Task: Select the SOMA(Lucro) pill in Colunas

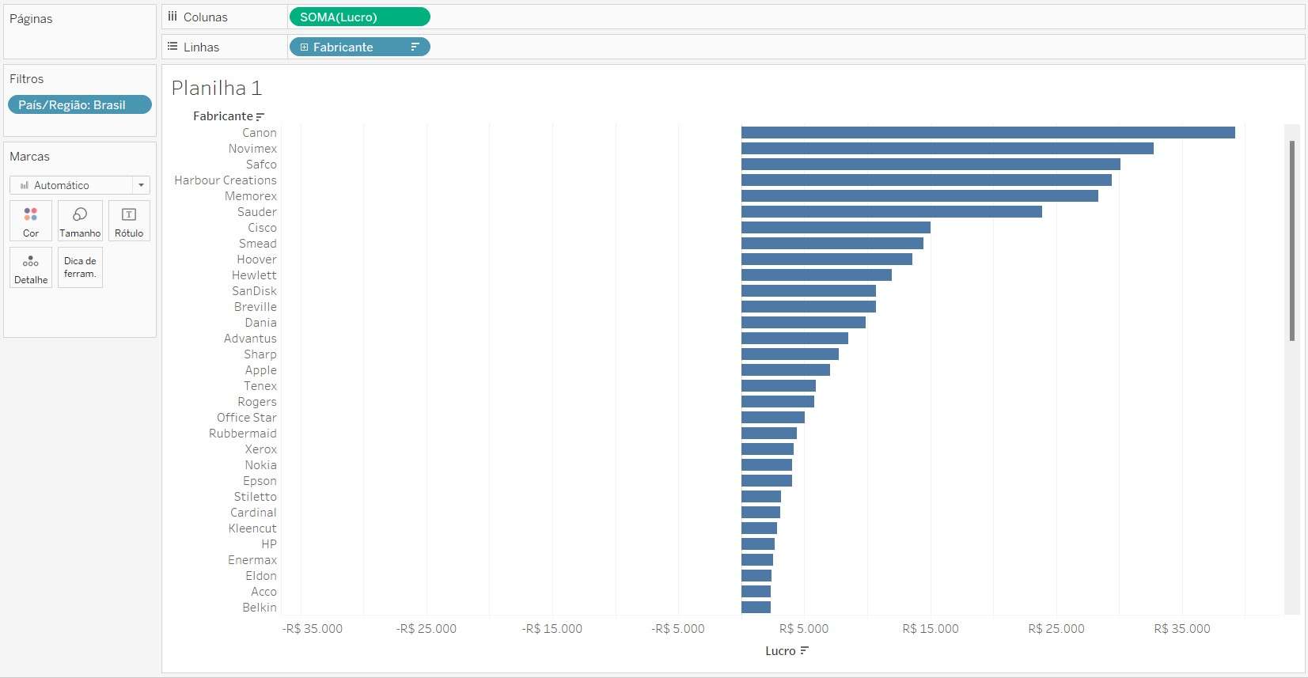Action: point(360,17)
